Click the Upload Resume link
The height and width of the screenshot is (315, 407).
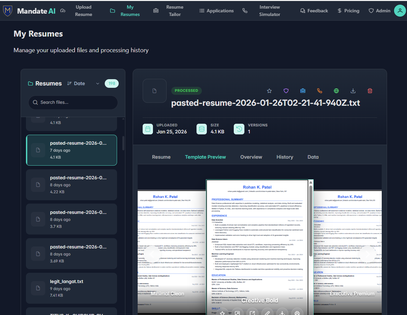(x=83, y=10)
